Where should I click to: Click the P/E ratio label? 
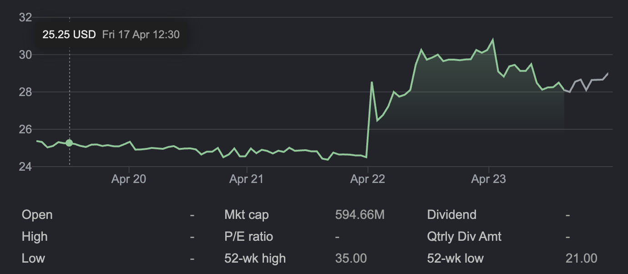click(x=248, y=237)
